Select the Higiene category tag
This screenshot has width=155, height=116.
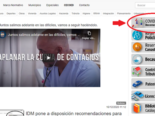(x=86, y=14)
